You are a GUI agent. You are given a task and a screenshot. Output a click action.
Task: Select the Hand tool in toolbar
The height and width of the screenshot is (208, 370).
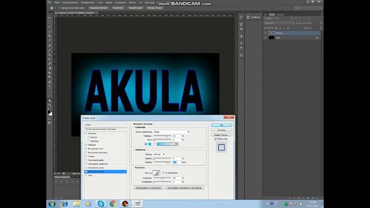[50, 101]
